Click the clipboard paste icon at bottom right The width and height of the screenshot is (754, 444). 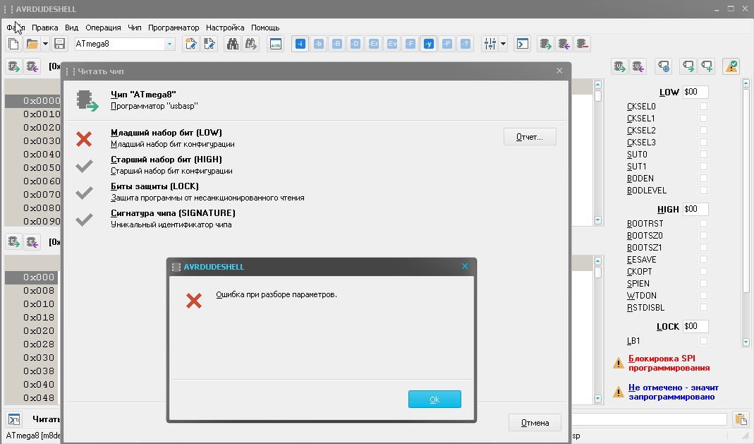[x=741, y=419]
